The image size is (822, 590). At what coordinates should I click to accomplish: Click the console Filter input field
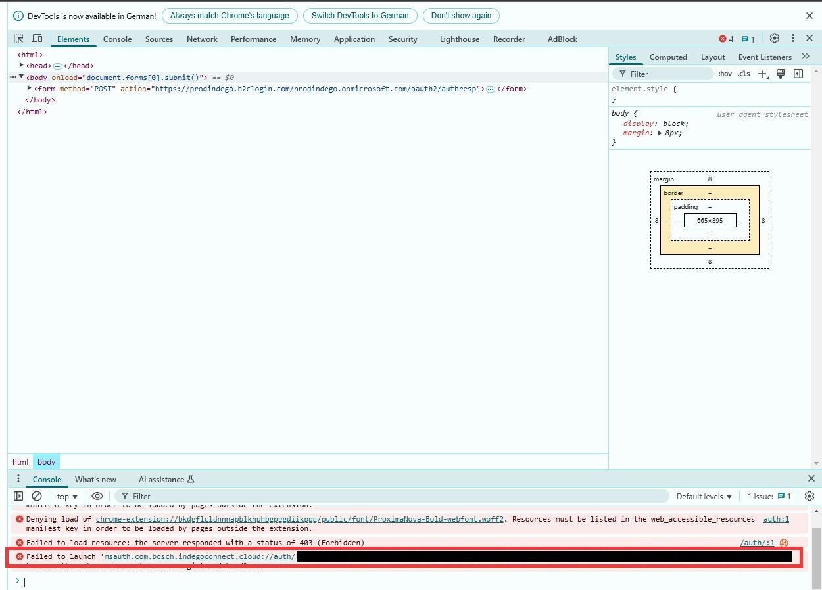pyautogui.click(x=392, y=496)
